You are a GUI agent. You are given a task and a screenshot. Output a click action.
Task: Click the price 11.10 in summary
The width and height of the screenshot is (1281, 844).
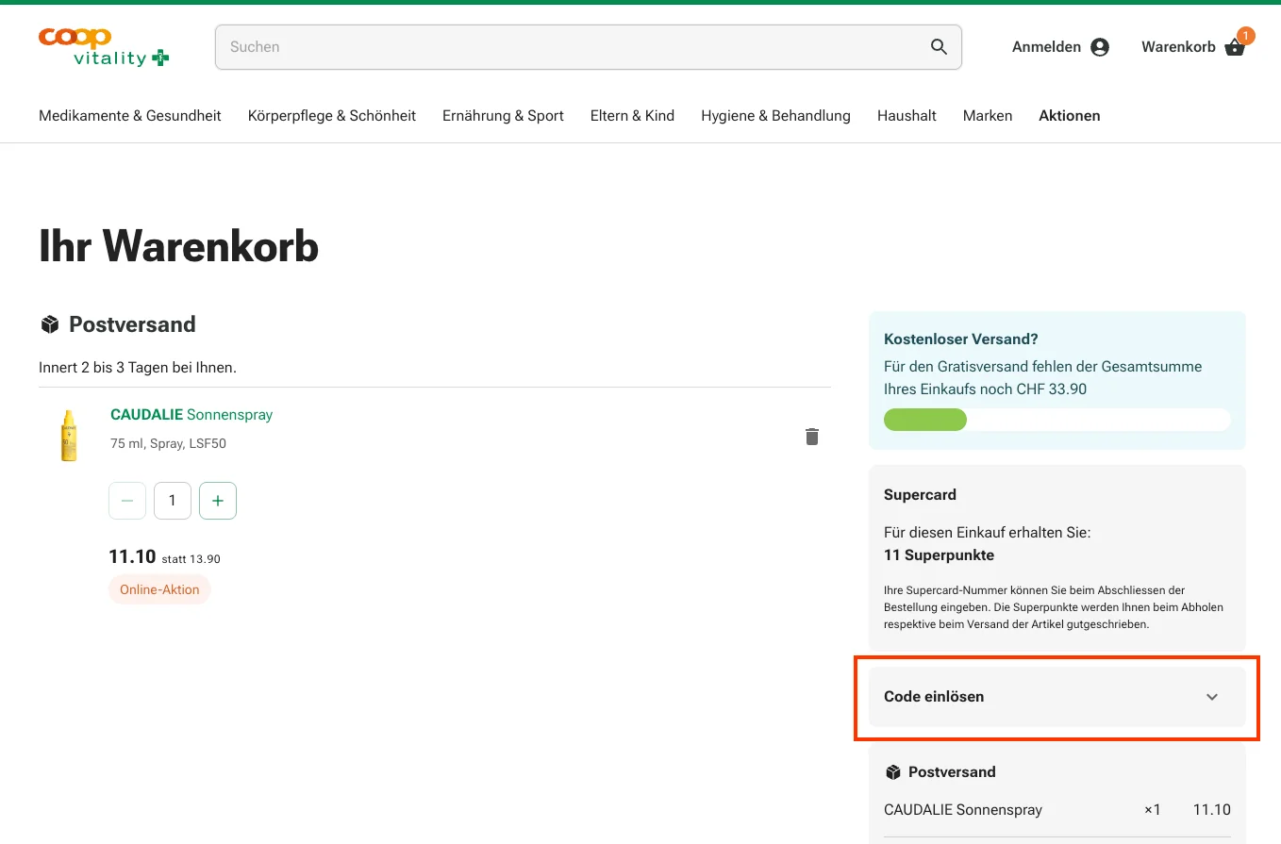1212,810
